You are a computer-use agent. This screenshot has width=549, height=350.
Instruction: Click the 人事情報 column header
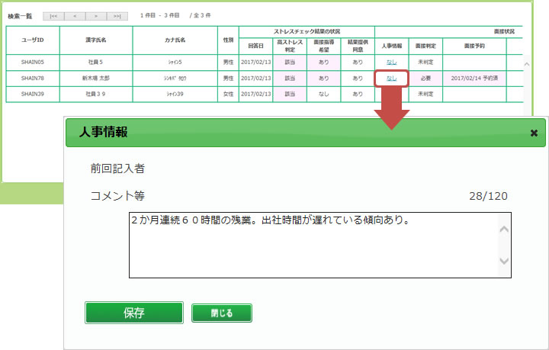[x=392, y=46]
